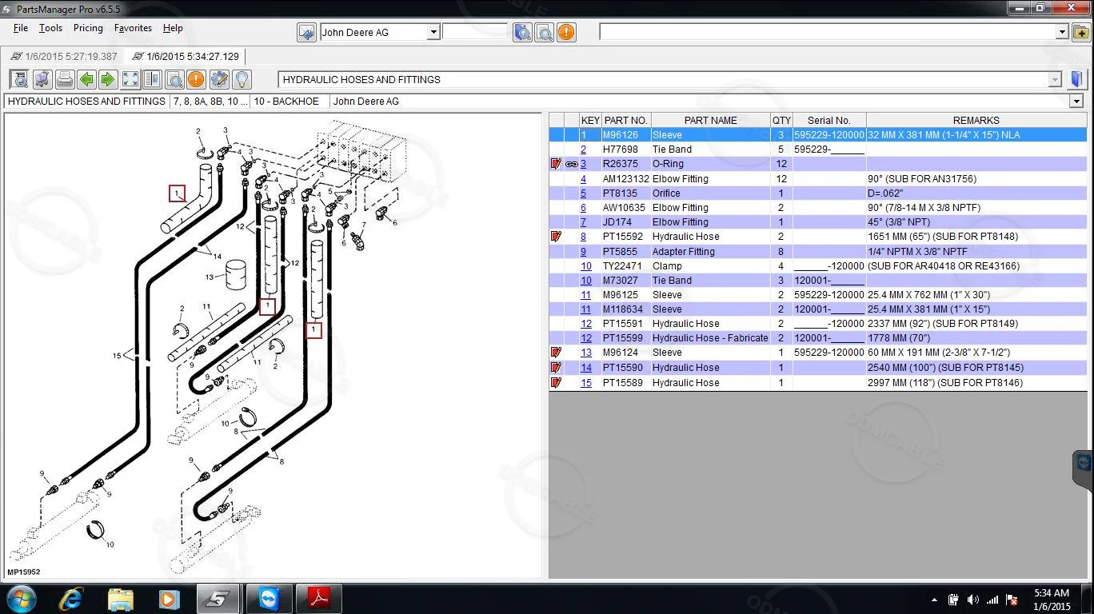Open the blue book icon beside page title
The height and width of the screenshot is (614, 1094).
click(x=1076, y=79)
